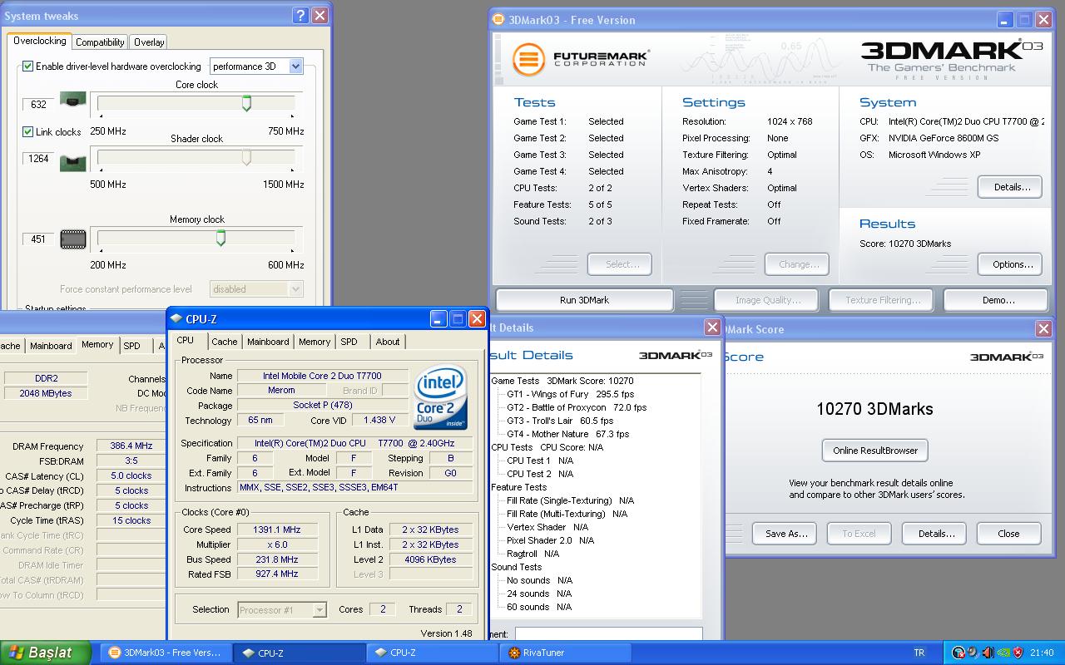Viewport: 1065px width, 665px height.
Task: Click the shader clock value field 1264
Action: pos(38,159)
